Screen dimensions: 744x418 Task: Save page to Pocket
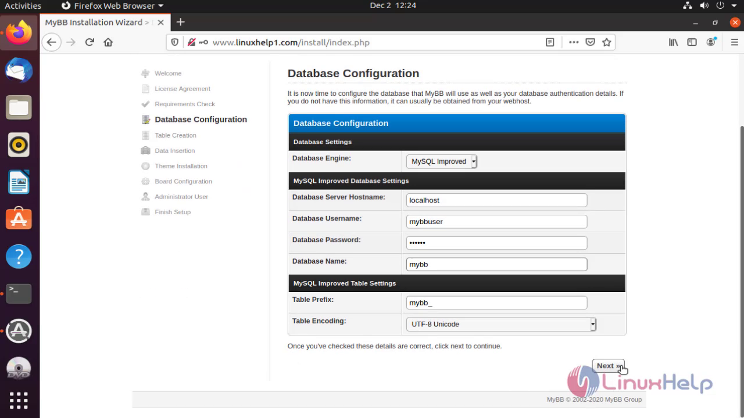pyautogui.click(x=590, y=42)
